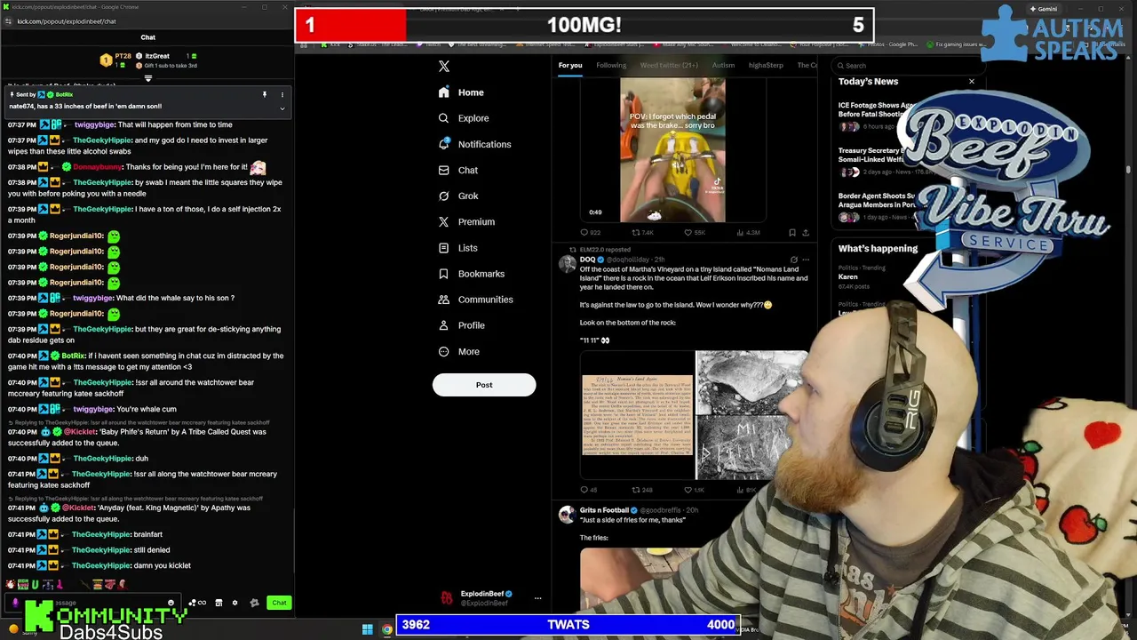Click Grok icon on DOQ post
This screenshot has width=1137, height=640.
click(794, 260)
